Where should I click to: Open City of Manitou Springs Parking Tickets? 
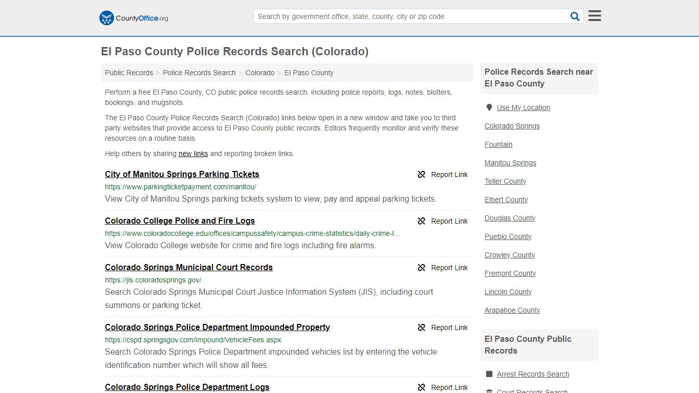[182, 174]
